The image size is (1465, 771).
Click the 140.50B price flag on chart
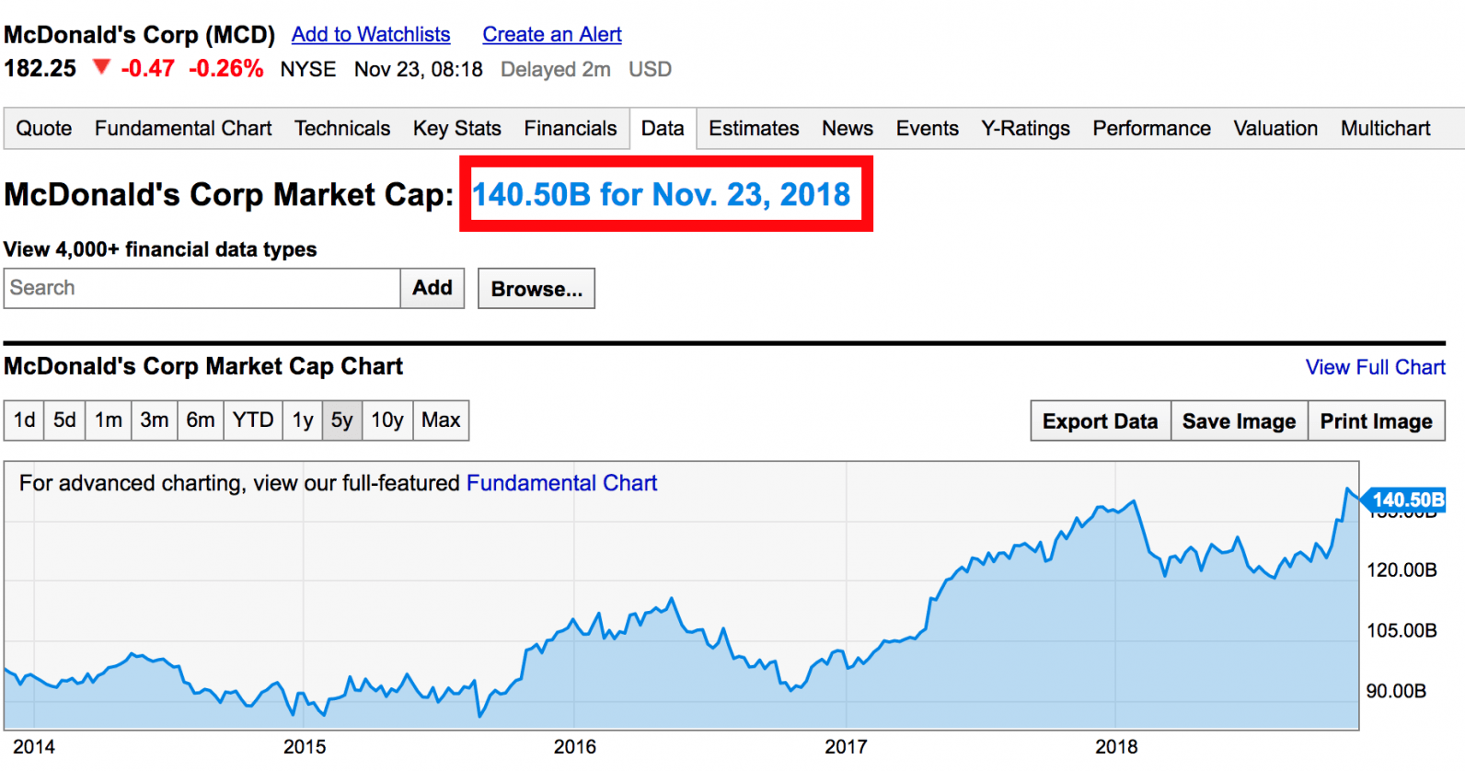tap(1404, 500)
